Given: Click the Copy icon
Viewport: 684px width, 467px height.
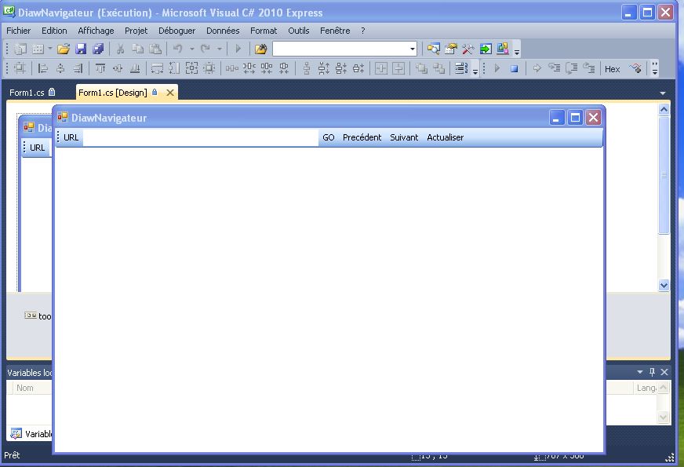Looking at the screenshot, I should click(x=138, y=49).
